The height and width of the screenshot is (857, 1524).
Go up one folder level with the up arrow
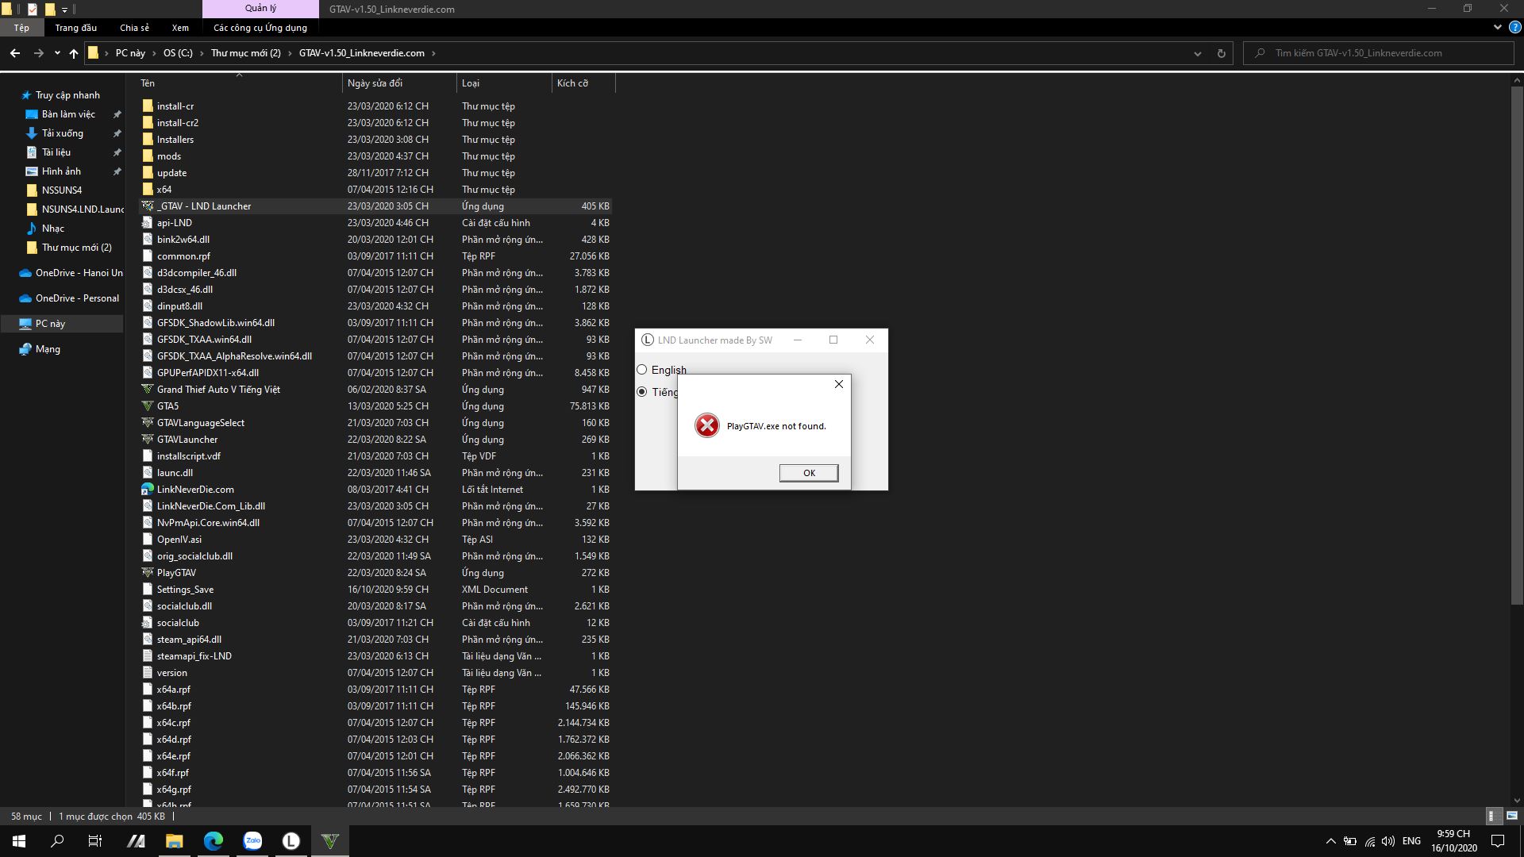point(74,53)
